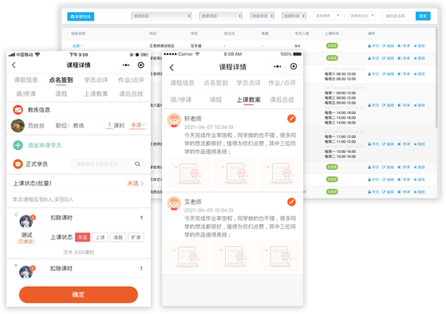
Task: Open the 选择校区 dropdown in web toolbar
Action: click(x=161, y=16)
